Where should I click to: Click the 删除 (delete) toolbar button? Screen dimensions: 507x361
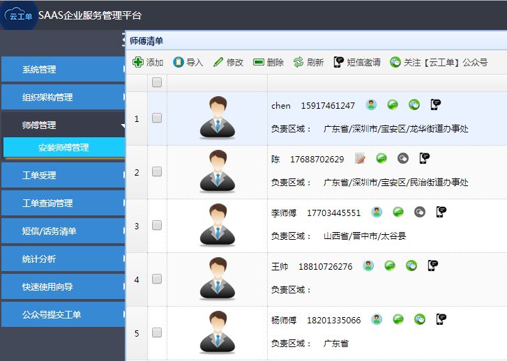point(268,62)
